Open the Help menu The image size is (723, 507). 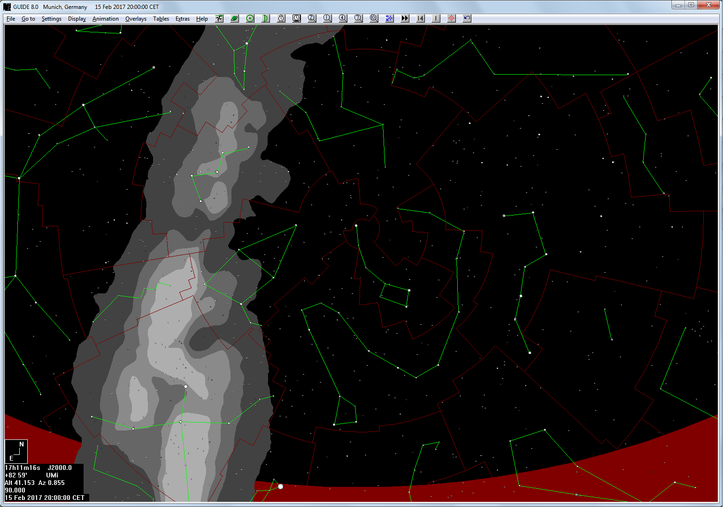tap(202, 19)
